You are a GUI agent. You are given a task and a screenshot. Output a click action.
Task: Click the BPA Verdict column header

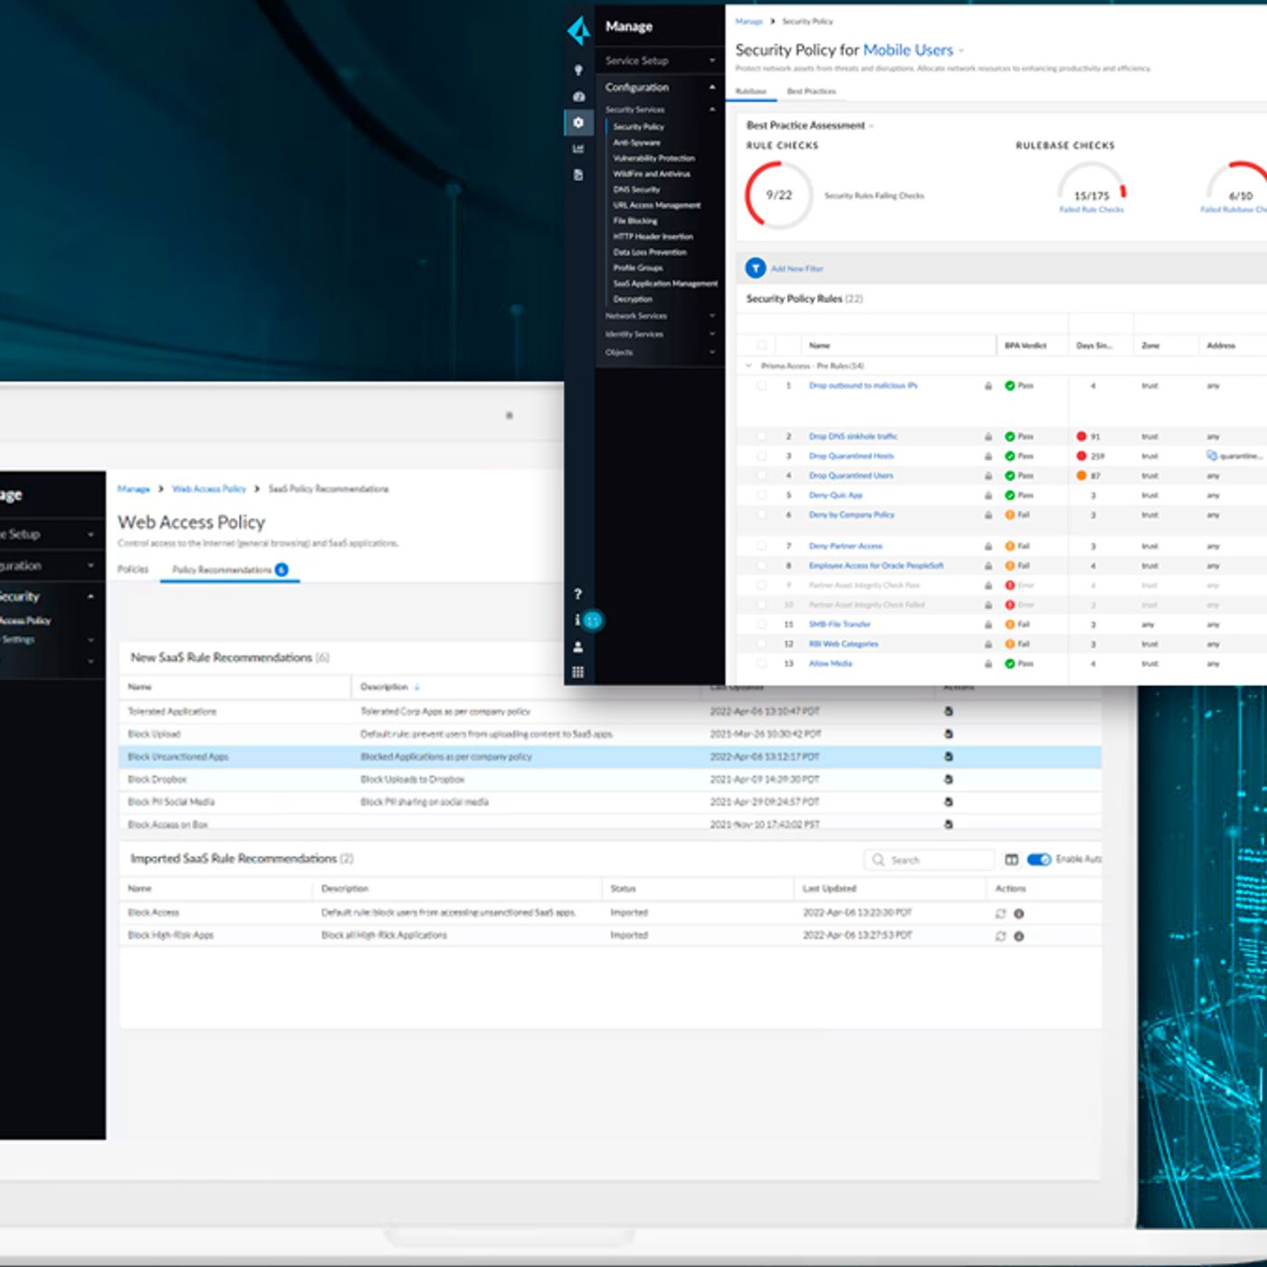click(1025, 346)
